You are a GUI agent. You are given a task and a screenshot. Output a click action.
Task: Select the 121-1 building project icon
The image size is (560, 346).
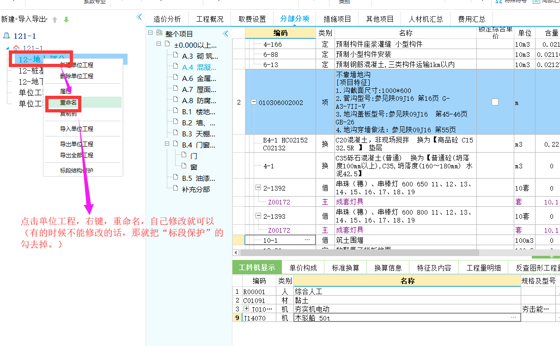6,36
